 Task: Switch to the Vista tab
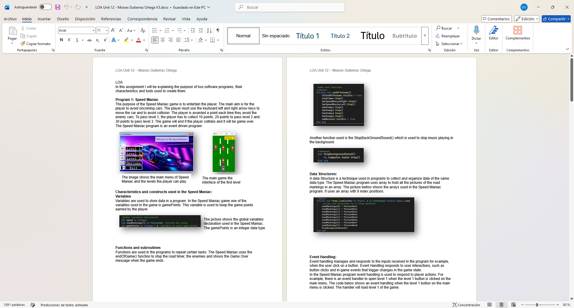[186, 19]
